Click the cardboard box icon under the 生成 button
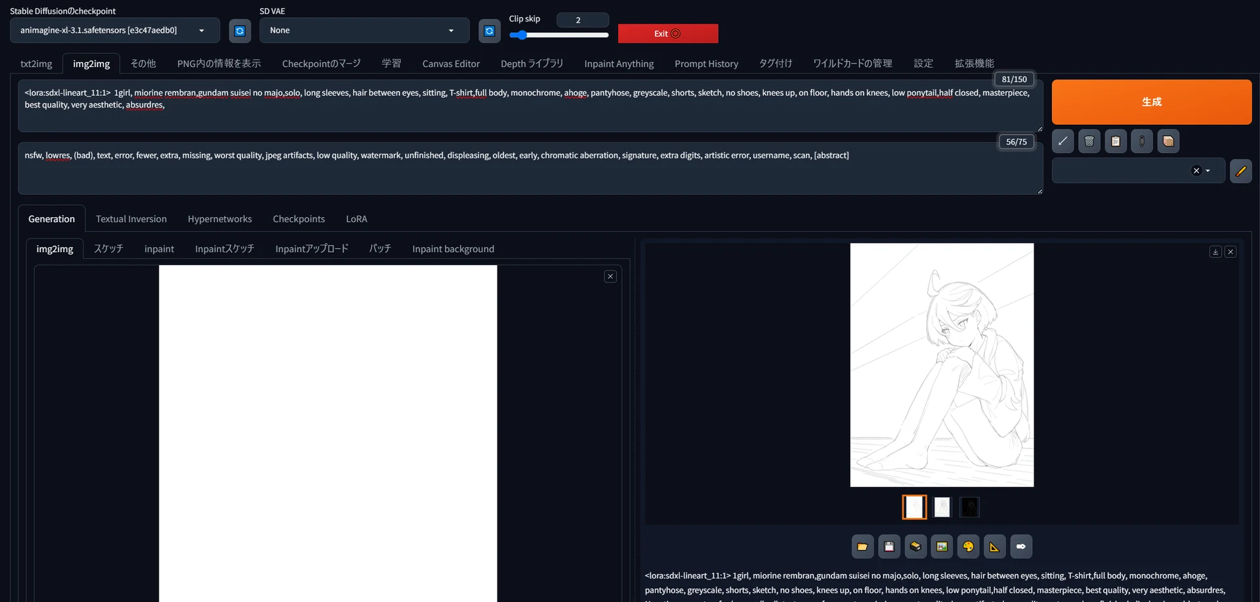This screenshot has width=1260, height=602. 1168,141
